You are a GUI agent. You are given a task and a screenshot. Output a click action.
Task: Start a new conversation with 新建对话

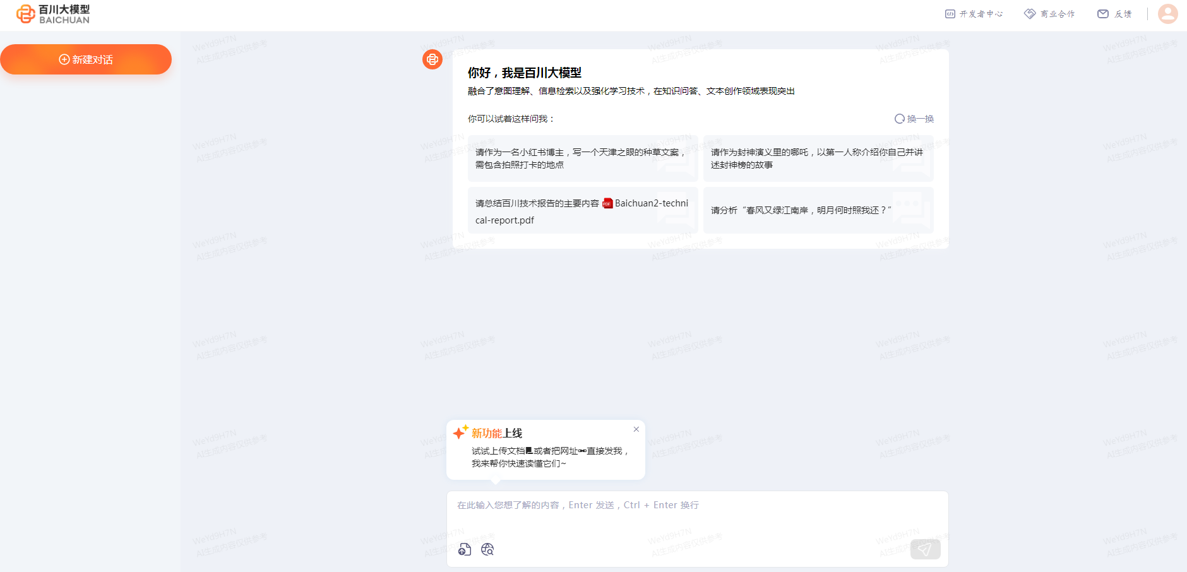point(86,59)
